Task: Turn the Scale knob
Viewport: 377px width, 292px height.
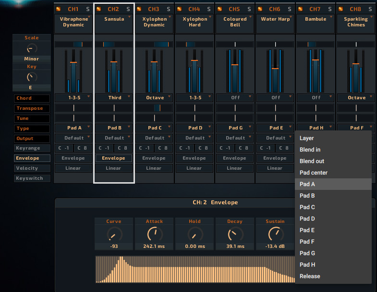Action: coord(32,48)
